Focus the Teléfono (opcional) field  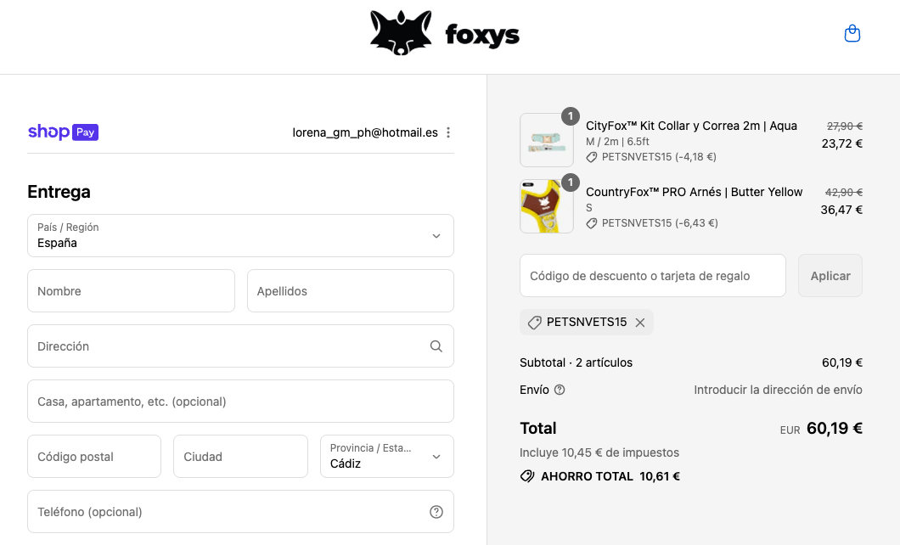tap(240, 511)
